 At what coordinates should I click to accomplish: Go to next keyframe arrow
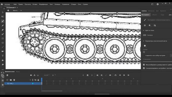point(92,75)
